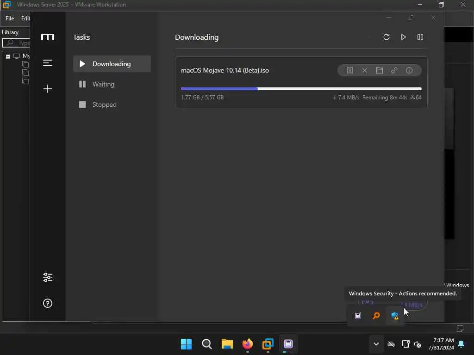Viewport: 474px width, 355px height.
Task: Click the Remaining 8m 44s text
Action: (x=385, y=97)
